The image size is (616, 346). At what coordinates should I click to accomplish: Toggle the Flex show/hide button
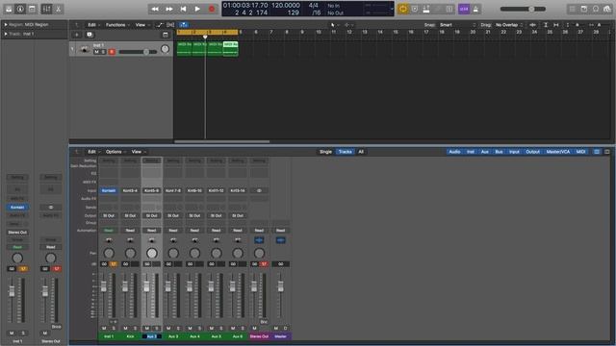(x=170, y=25)
